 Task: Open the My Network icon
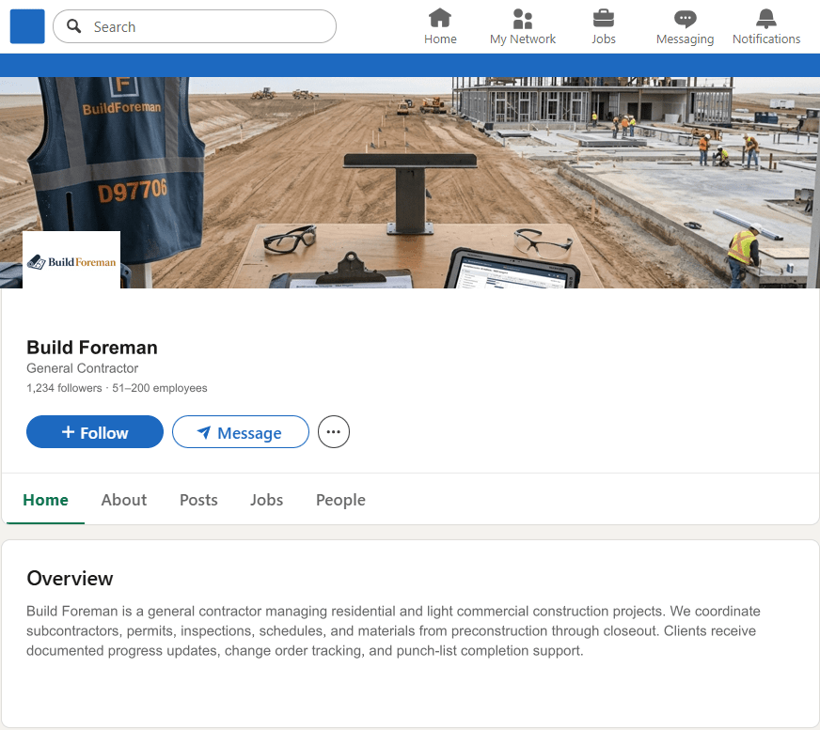[x=522, y=19]
